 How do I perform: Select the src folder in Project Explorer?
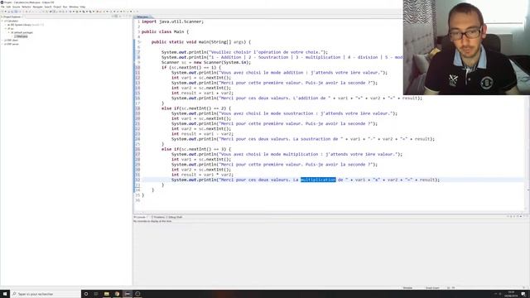tap(12, 29)
